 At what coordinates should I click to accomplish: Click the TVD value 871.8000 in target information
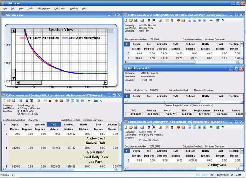coord(136,114)
